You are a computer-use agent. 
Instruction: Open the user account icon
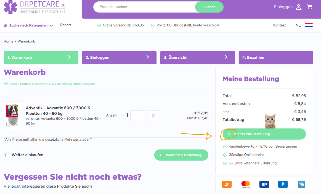pos(298,7)
